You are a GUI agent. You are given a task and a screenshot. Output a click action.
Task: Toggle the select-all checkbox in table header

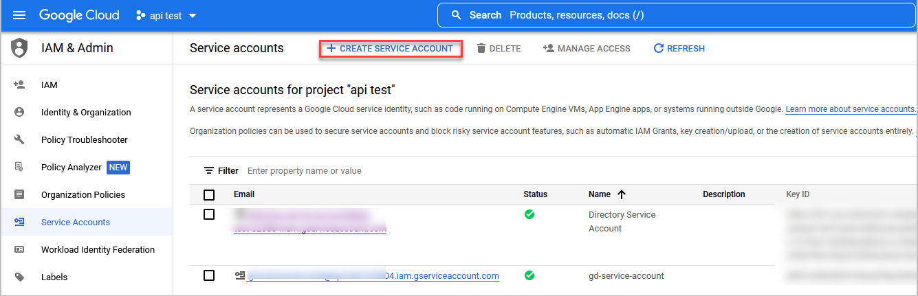[209, 194]
